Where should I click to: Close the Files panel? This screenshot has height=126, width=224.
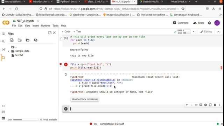click(55, 33)
